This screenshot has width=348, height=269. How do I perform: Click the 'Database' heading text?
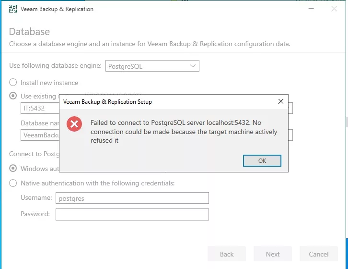point(29,32)
